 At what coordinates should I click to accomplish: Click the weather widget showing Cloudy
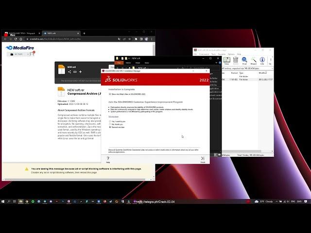263,201
